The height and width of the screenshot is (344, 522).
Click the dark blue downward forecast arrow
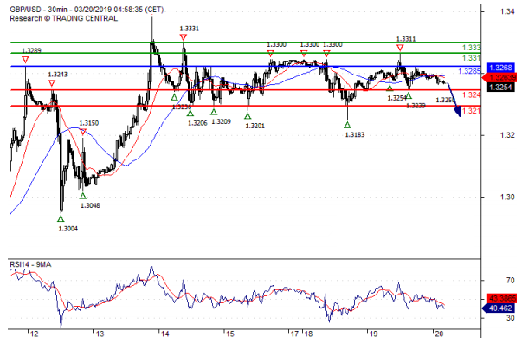(454, 100)
